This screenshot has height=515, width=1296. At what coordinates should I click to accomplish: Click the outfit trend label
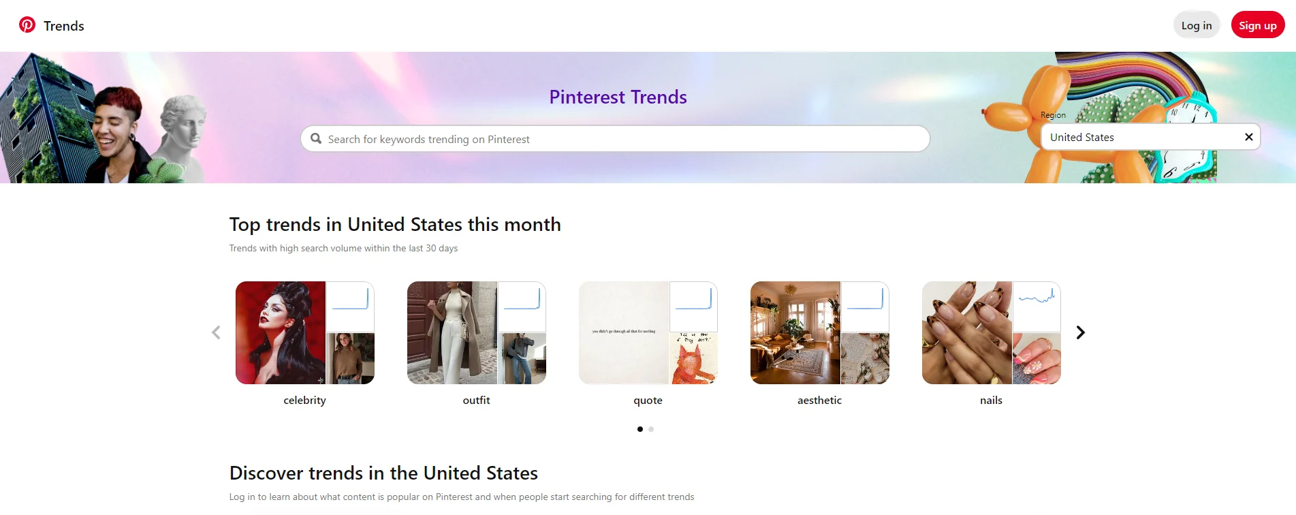coord(476,401)
